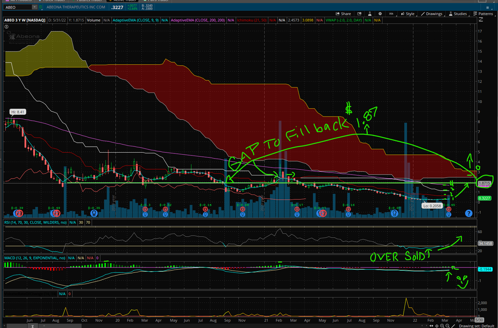
Task: Click the RSI (14, 70, 30, CLOSE, WILDERS, no) label
Action: click(x=35, y=222)
